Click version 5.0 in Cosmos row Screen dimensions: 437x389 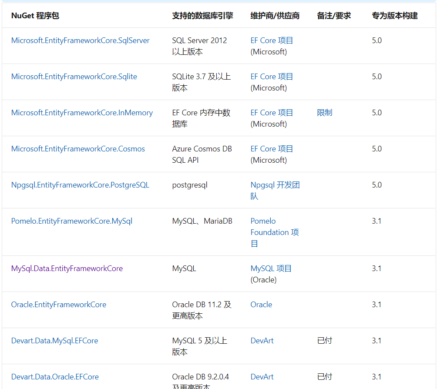[x=377, y=149]
